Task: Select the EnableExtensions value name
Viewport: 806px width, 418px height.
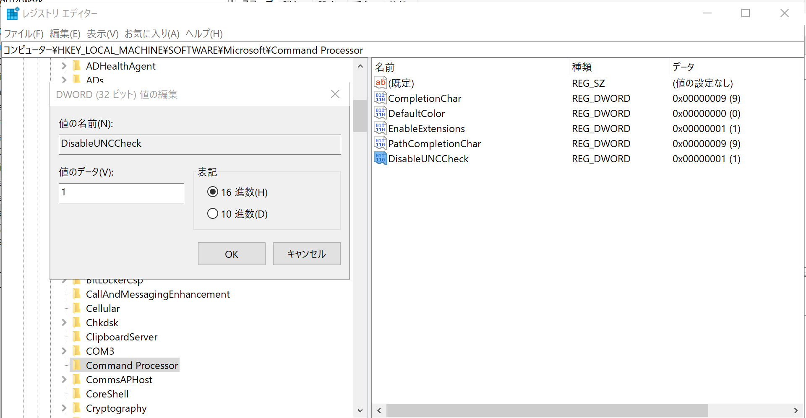Action: 427,129
